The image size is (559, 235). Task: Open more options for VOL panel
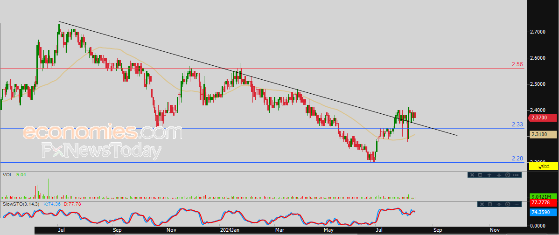[x=516, y=175]
